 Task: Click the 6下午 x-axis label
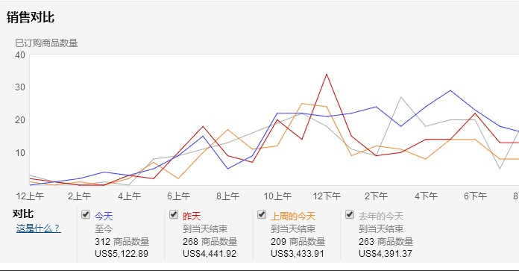pos(475,196)
